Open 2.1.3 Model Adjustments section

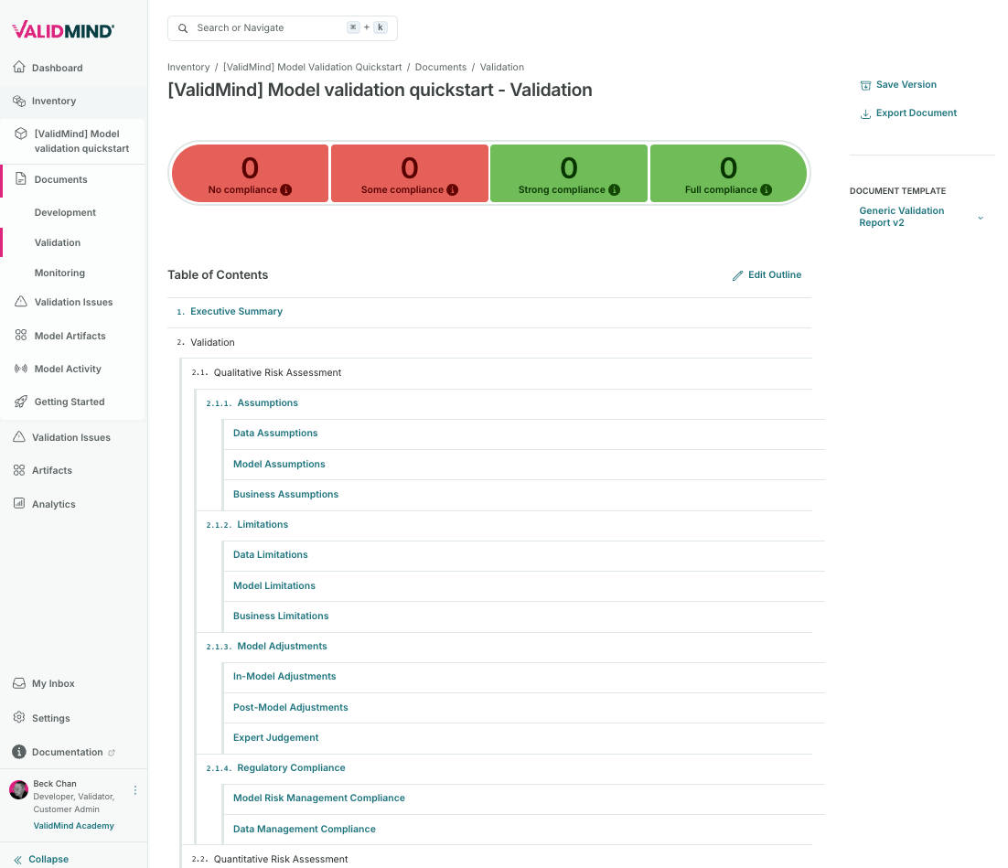(x=282, y=646)
